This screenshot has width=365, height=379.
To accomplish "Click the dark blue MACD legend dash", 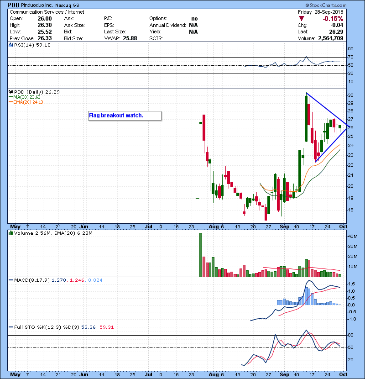I will pos(10,280).
